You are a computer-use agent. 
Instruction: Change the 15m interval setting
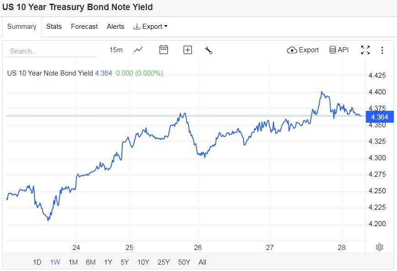[x=116, y=50]
